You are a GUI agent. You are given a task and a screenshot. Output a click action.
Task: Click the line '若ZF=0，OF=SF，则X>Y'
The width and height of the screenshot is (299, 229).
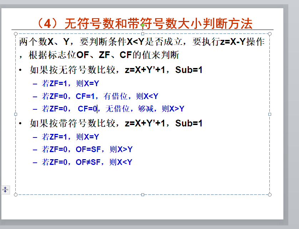coord(87,149)
